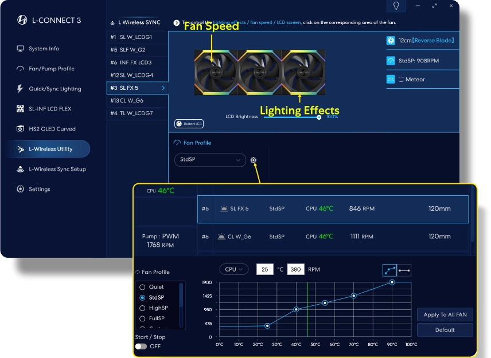Click the Reverse Blade label
The image size is (491, 358).
click(433, 40)
